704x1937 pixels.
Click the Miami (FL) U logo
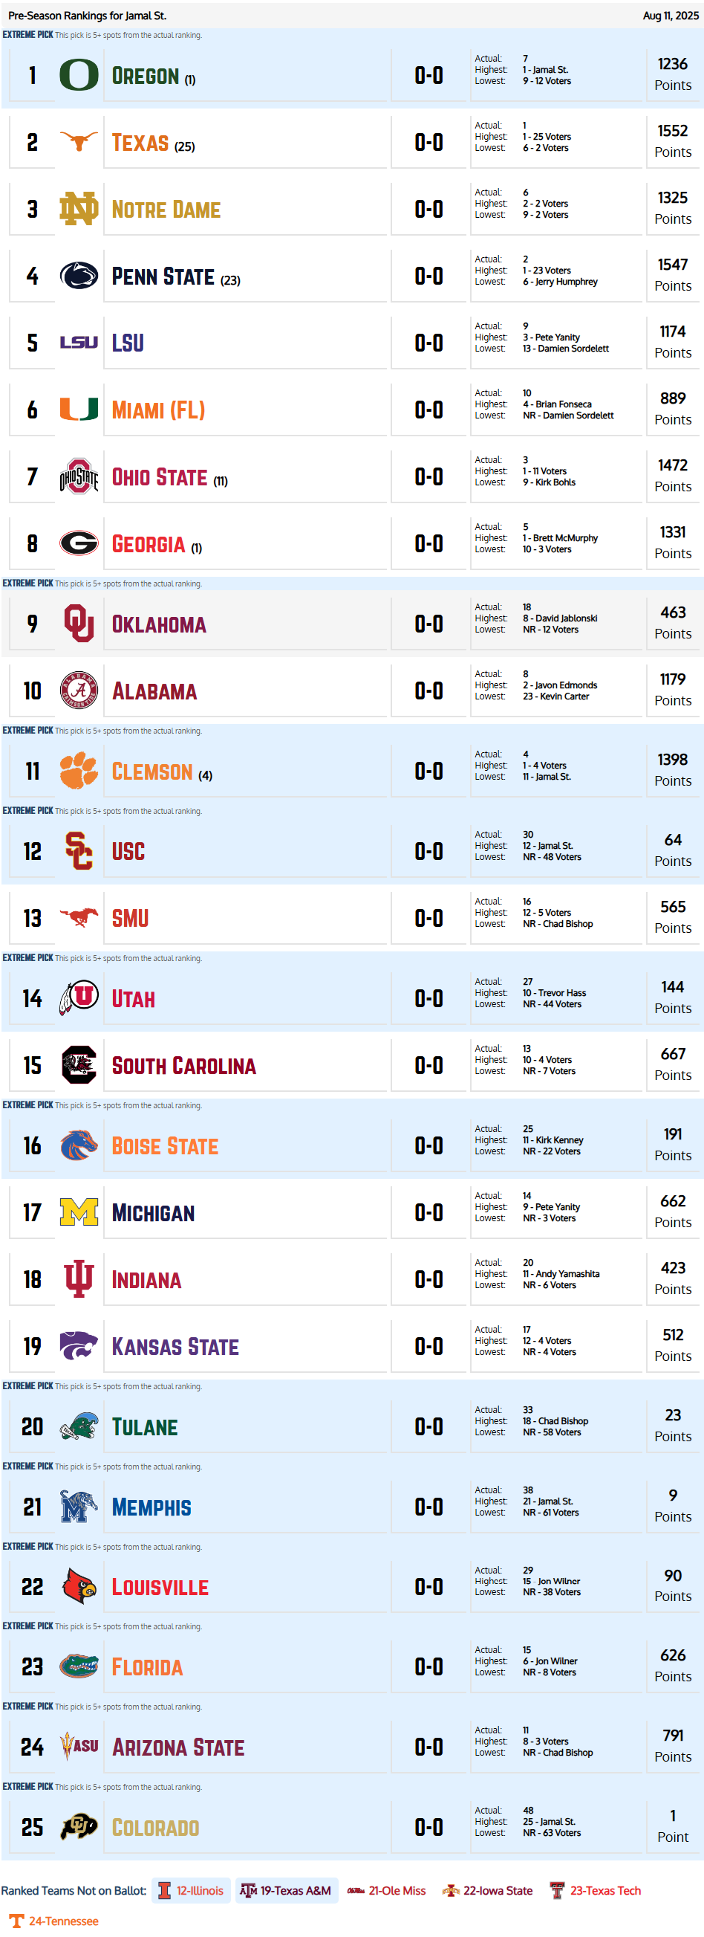[x=78, y=410]
